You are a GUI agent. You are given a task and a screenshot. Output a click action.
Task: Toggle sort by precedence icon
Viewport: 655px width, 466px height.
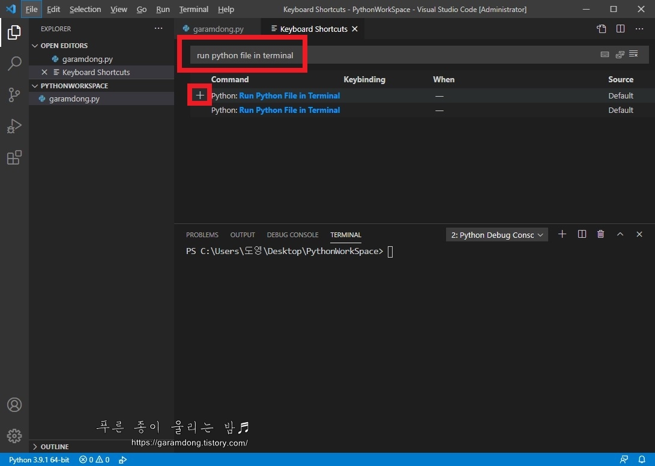point(620,54)
